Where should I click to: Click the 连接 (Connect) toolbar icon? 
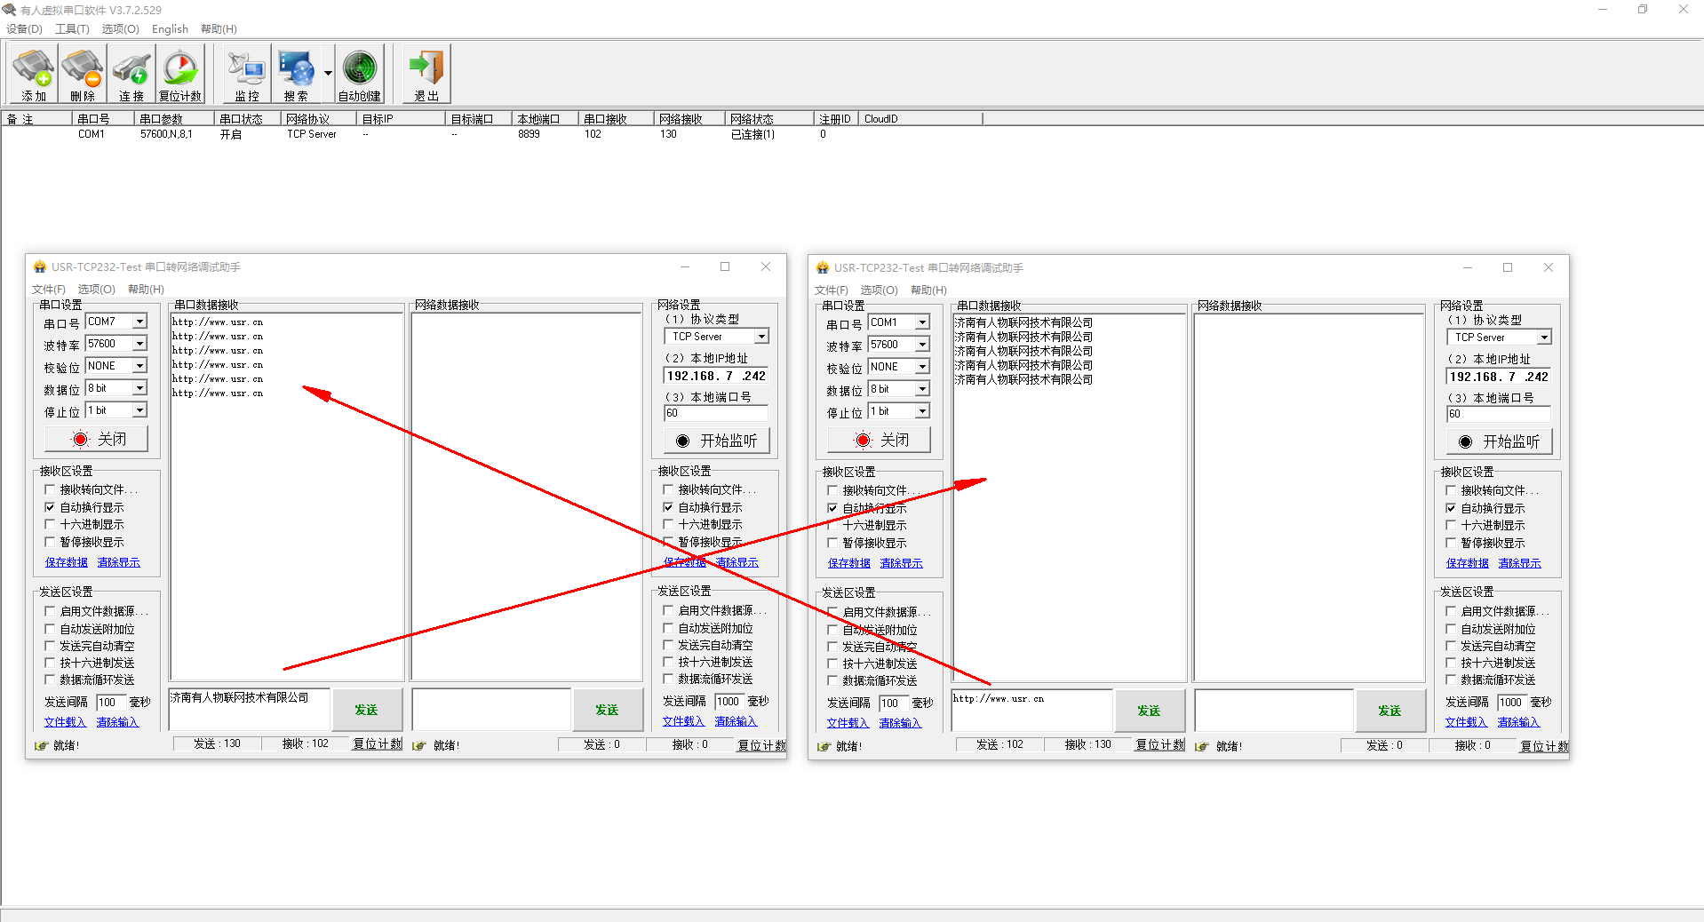click(131, 74)
